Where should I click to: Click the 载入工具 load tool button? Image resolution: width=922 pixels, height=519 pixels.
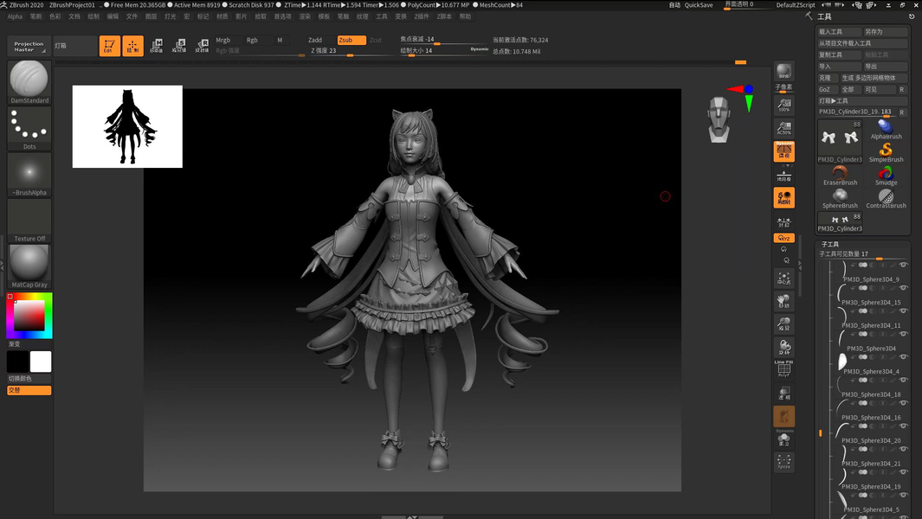coord(840,32)
